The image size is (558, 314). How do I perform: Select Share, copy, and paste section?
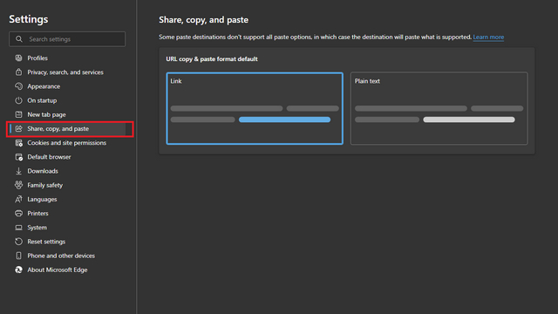tap(67, 128)
